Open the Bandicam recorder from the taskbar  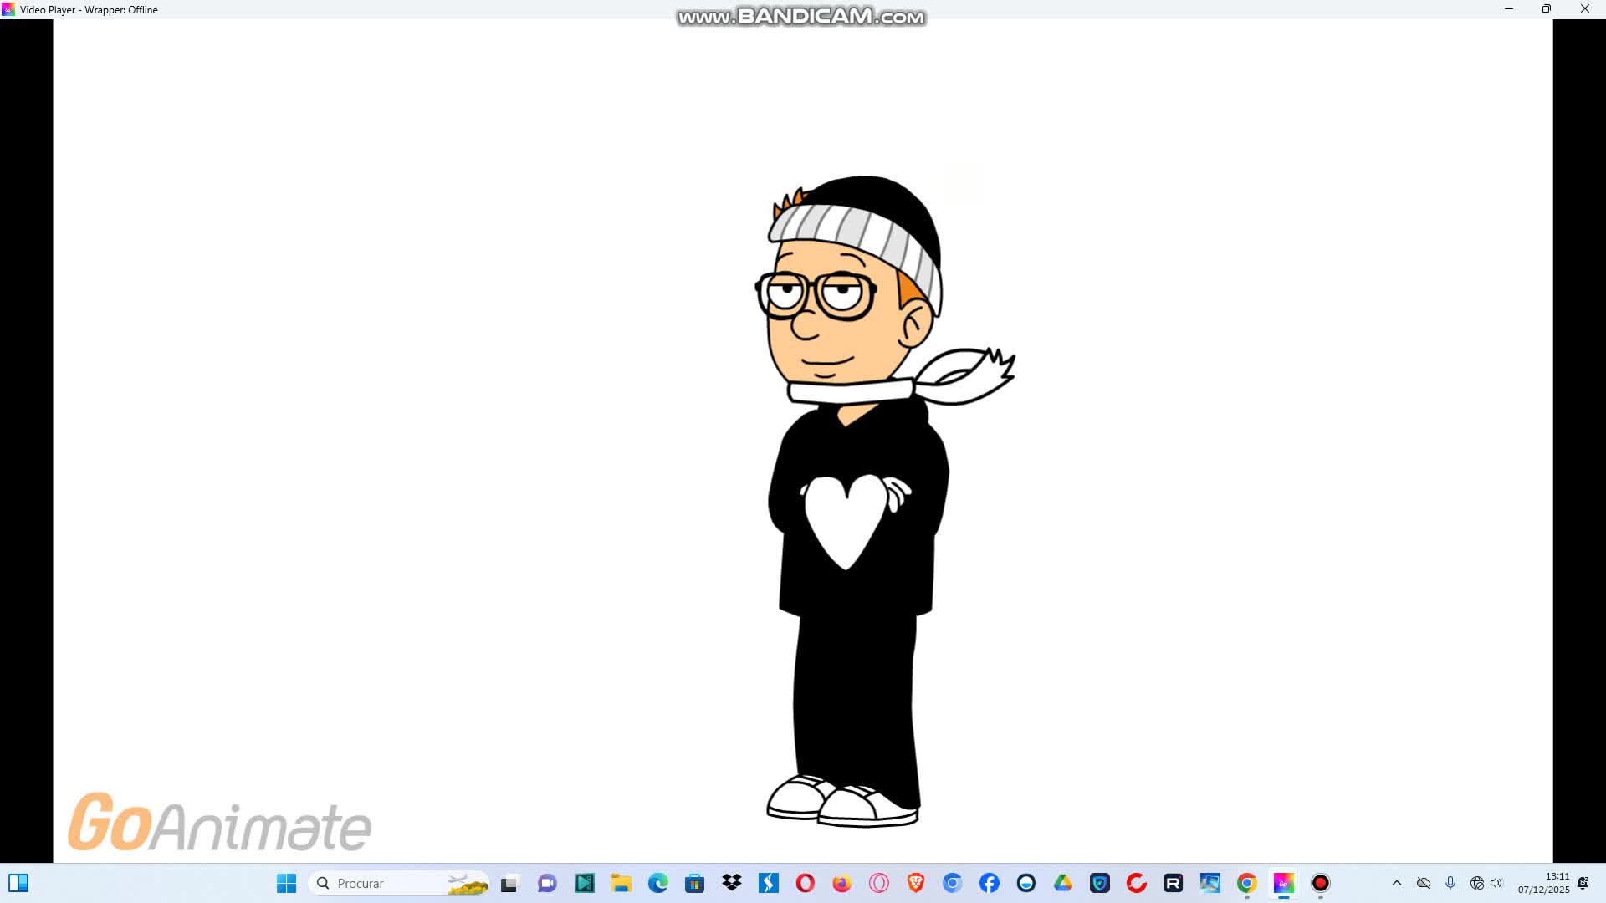coord(1321,884)
